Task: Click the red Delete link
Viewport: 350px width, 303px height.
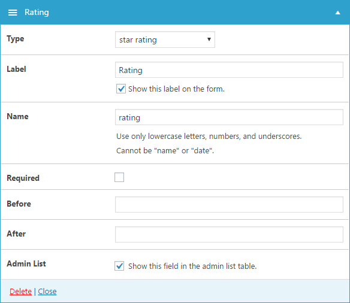Action: pos(20,292)
